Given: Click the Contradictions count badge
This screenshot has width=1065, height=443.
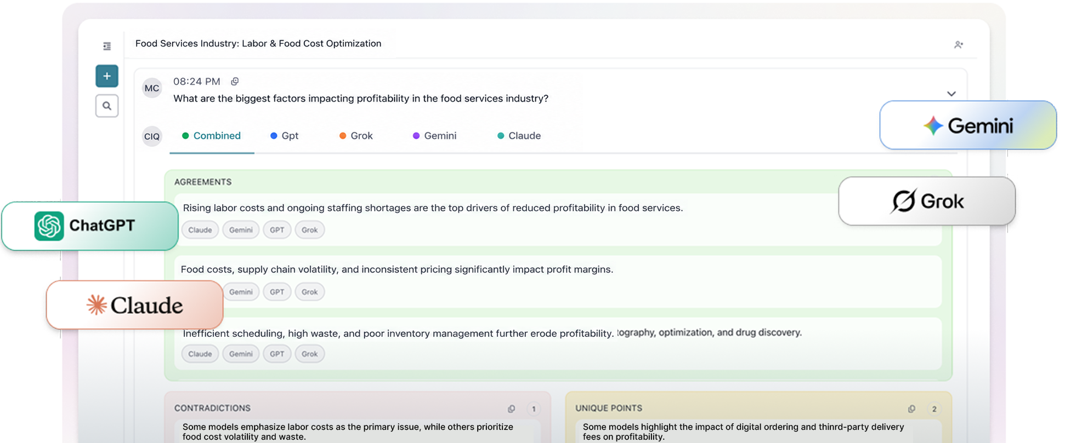Looking at the screenshot, I should (534, 409).
